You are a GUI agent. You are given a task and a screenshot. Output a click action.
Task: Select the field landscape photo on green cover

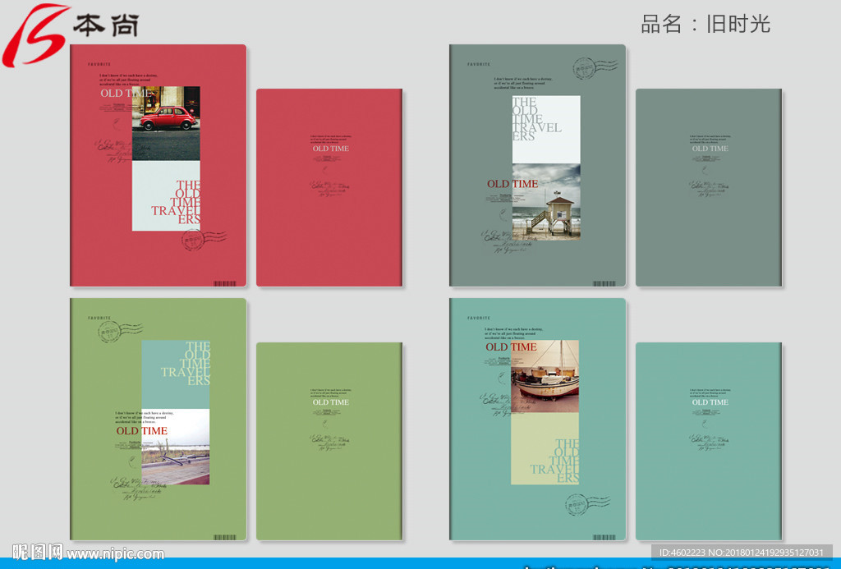[175, 460]
